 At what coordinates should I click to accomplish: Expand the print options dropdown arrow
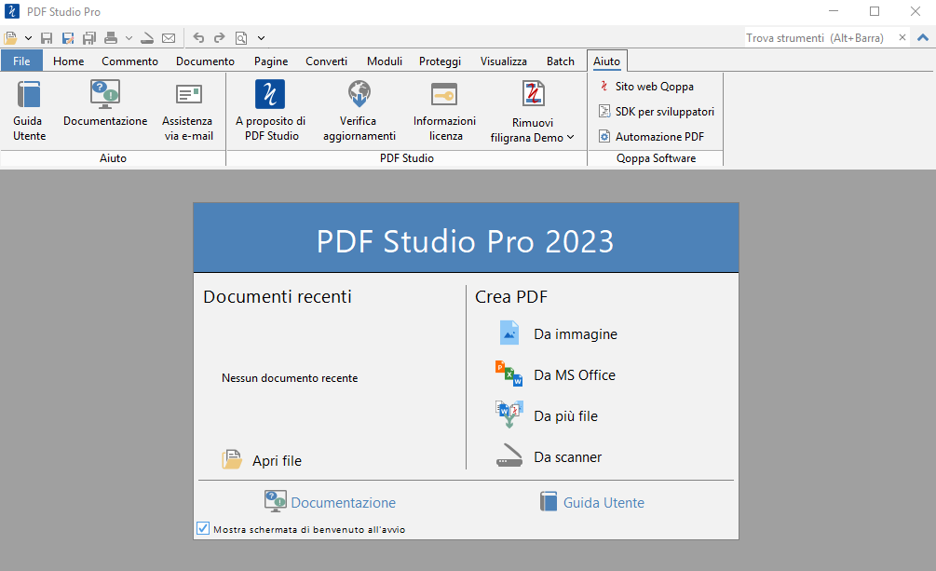pyautogui.click(x=129, y=38)
